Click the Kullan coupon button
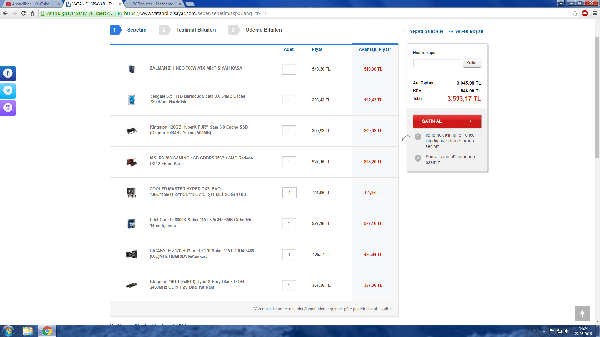Screen dimensions: 600x337 pos(472,63)
